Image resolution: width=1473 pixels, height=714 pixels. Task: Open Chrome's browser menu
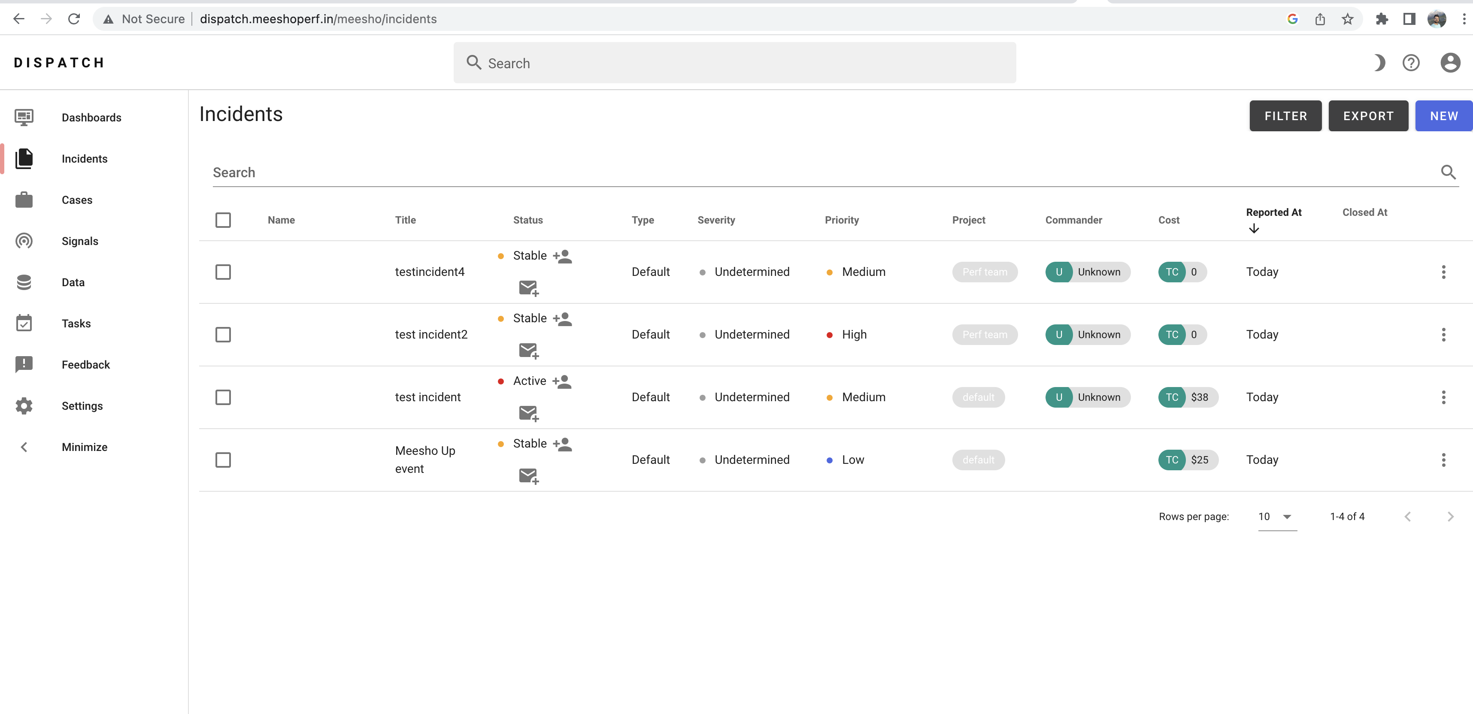(x=1464, y=19)
